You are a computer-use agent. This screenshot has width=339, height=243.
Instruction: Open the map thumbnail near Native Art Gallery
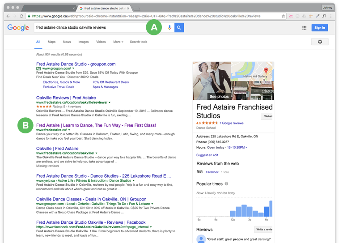pos(252,71)
